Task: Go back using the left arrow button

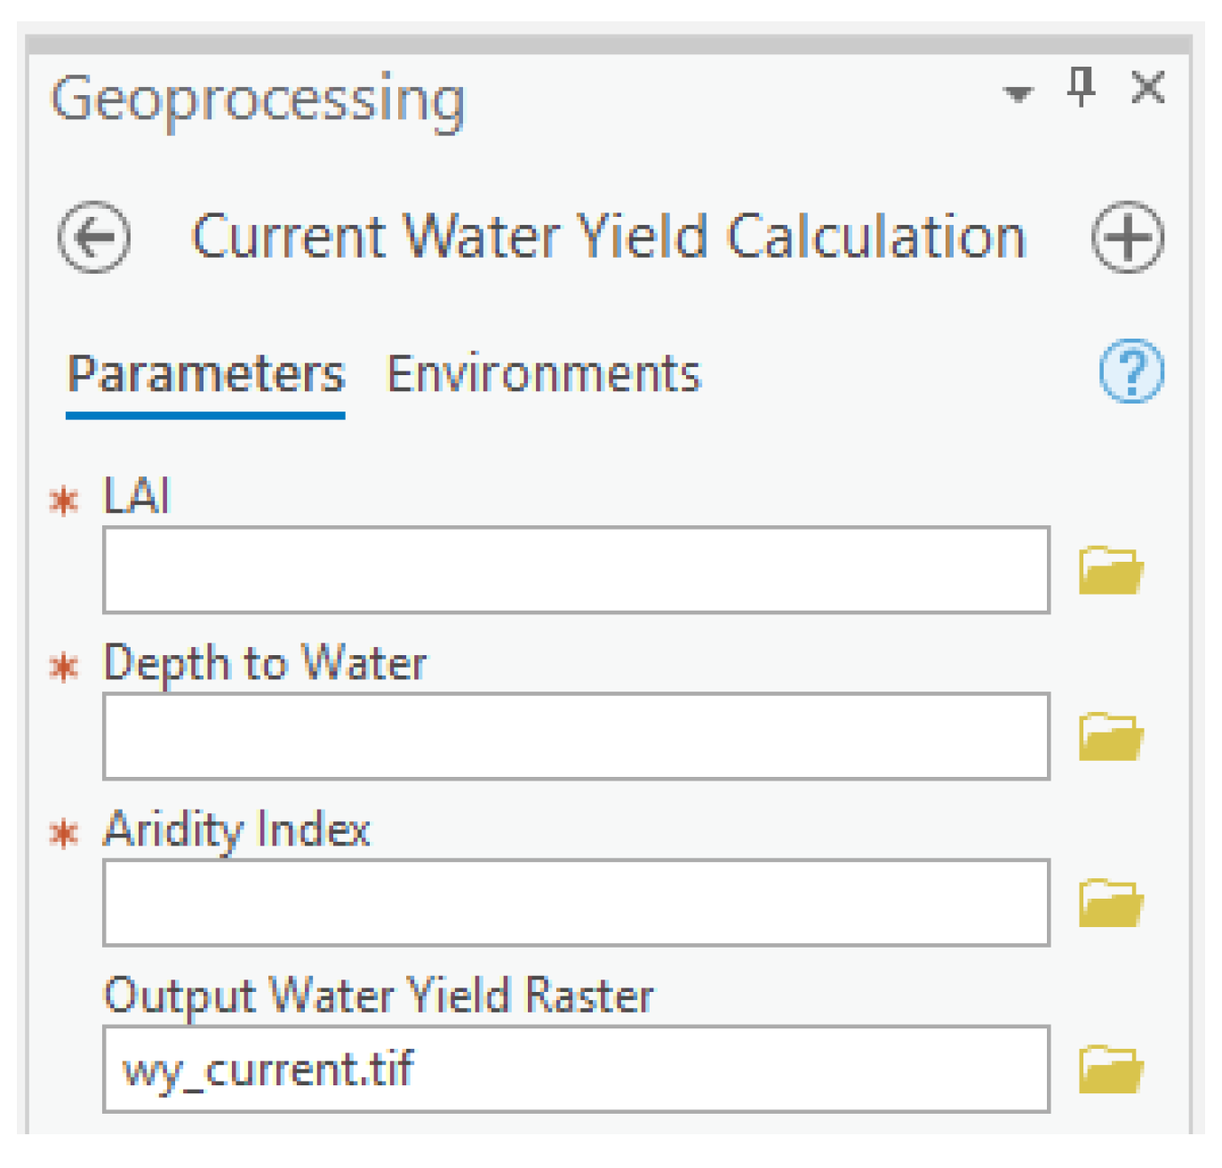Action: tap(94, 237)
